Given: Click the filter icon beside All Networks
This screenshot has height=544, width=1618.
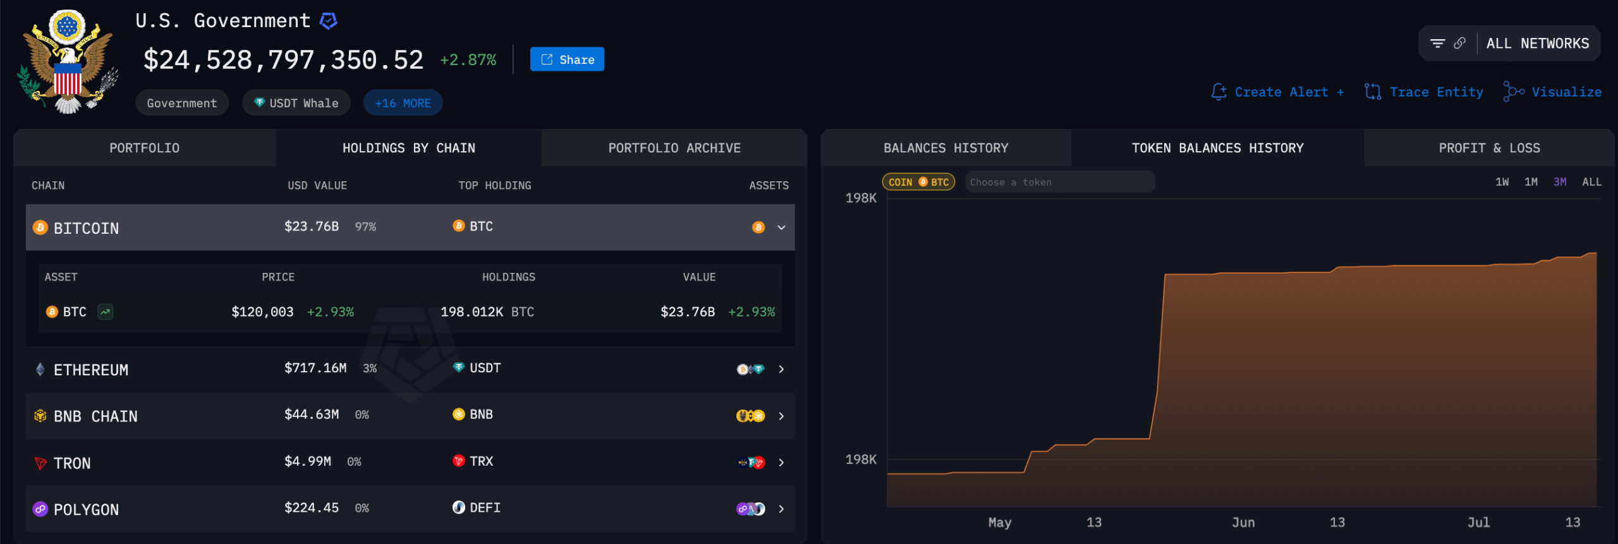Looking at the screenshot, I should pos(1437,44).
